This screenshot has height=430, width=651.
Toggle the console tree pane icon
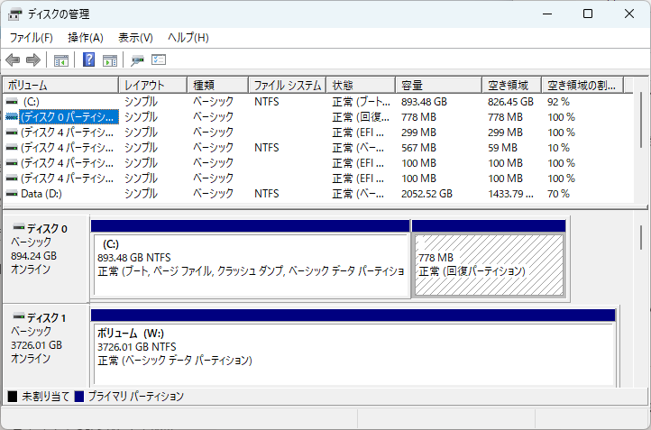tap(61, 60)
